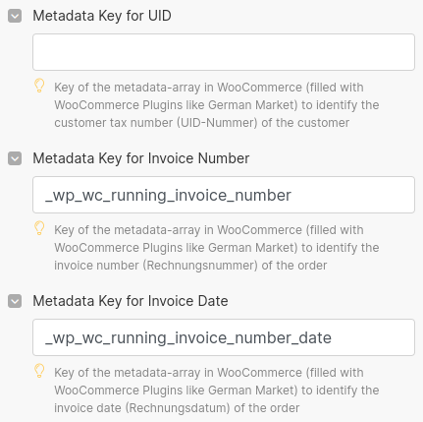Select the 'Metadata Key for UID' label

(102, 16)
